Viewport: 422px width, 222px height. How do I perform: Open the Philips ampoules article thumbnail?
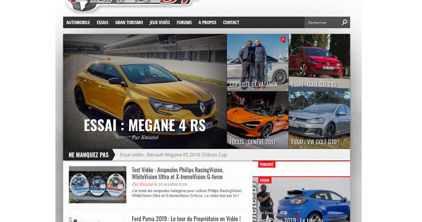(x=98, y=184)
